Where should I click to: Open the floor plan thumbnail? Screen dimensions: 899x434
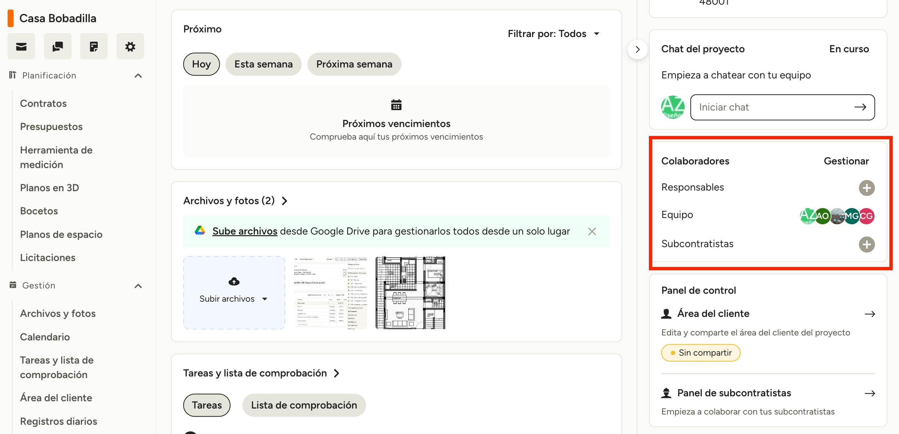click(x=410, y=293)
